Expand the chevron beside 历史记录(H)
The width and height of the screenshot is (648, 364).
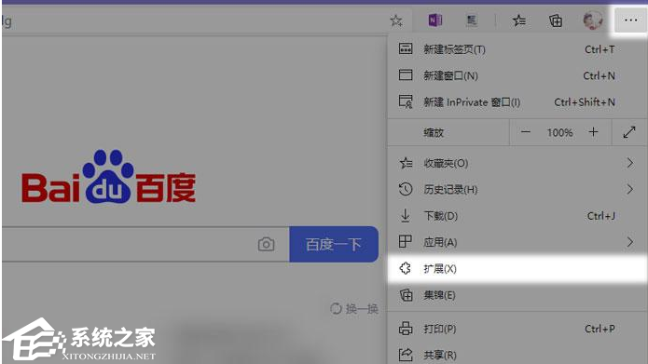[x=629, y=189]
